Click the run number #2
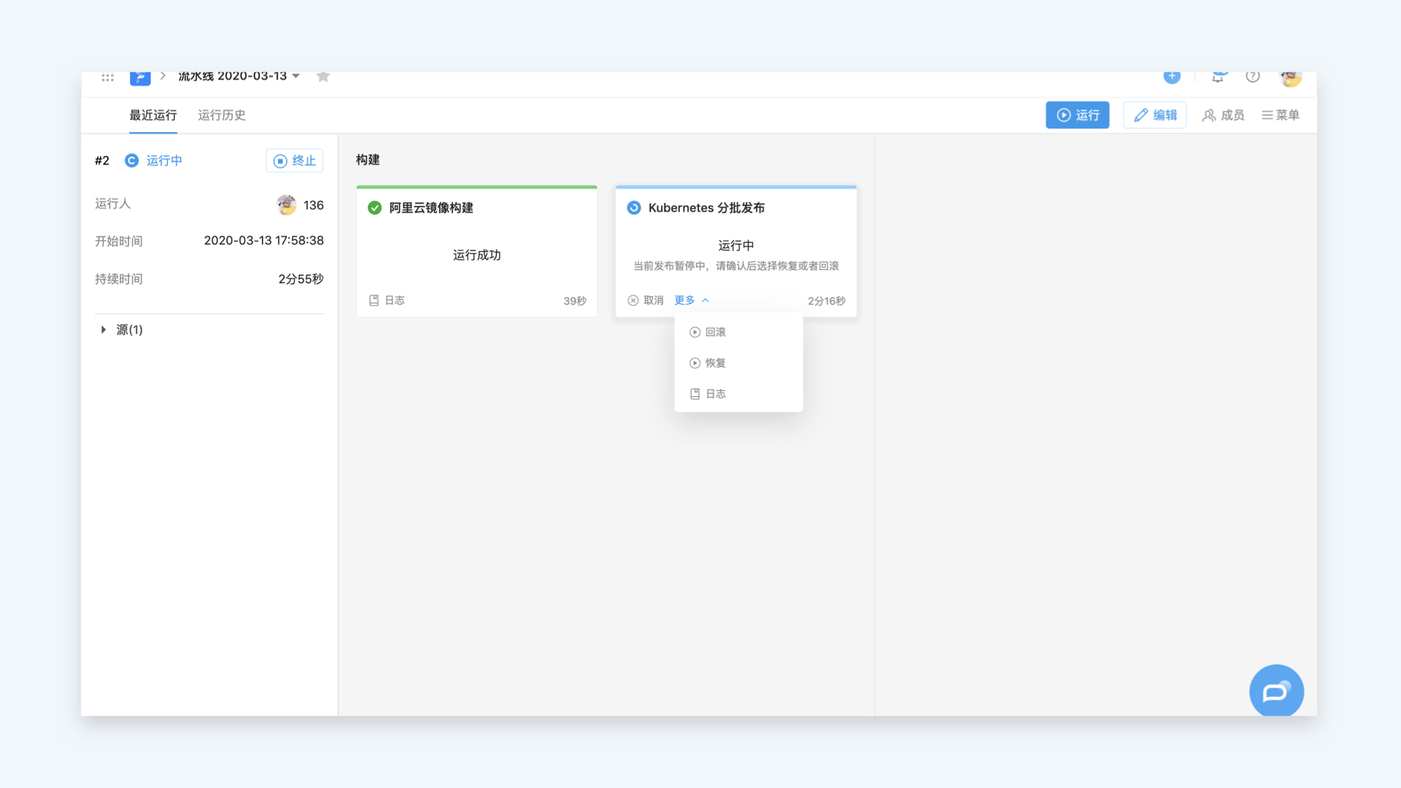The width and height of the screenshot is (1401, 788). [x=102, y=161]
